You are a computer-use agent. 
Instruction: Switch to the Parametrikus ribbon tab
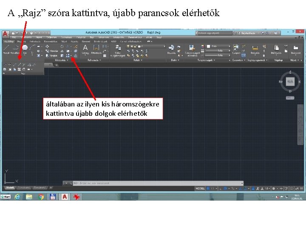[x=51, y=42]
